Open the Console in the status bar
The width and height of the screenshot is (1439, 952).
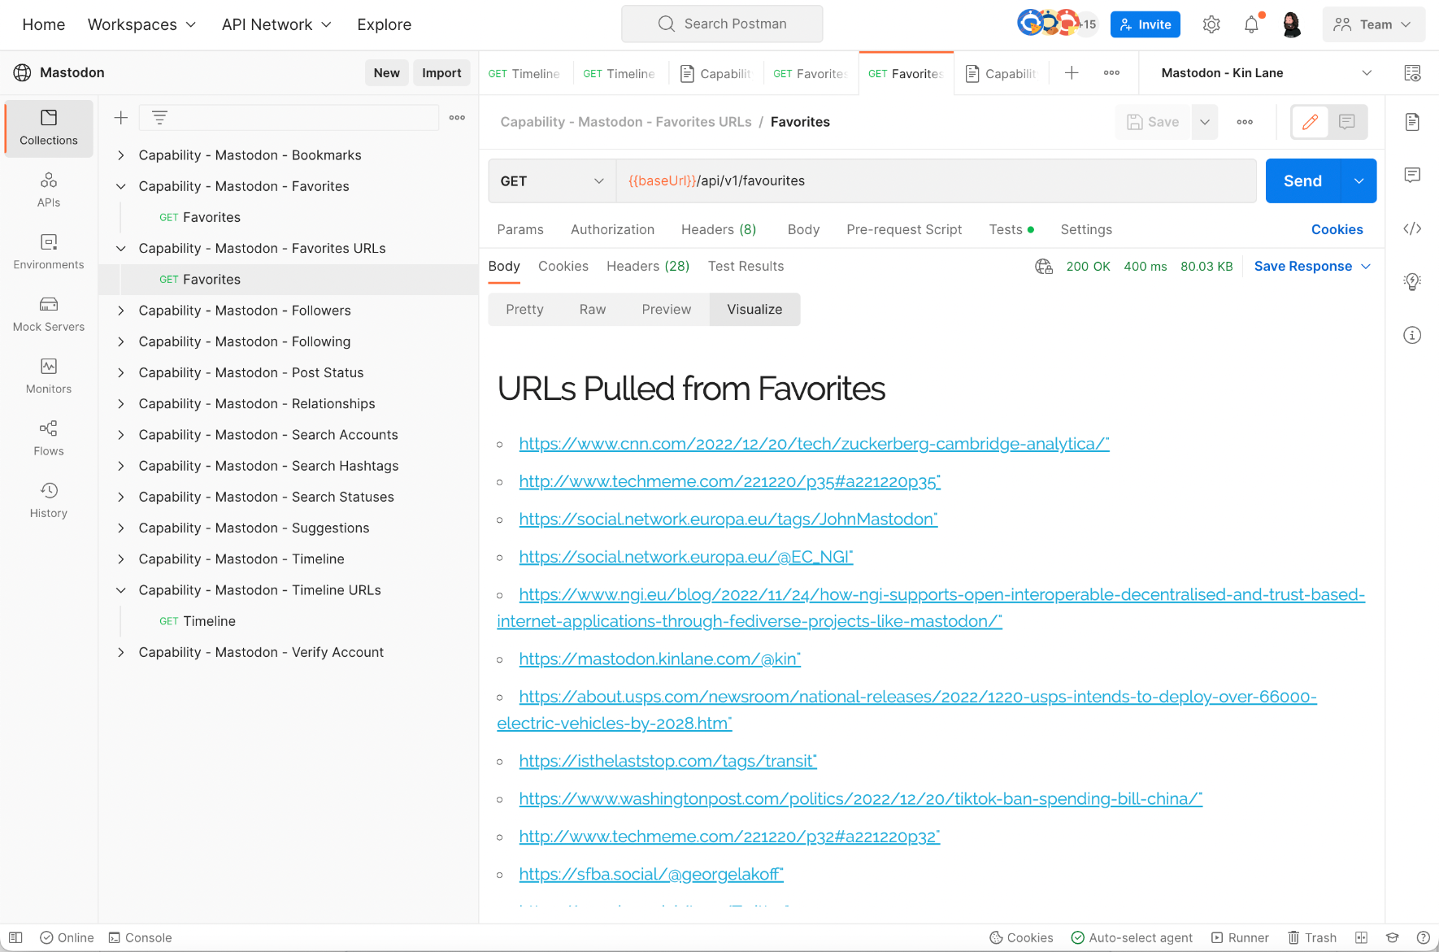click(140, 937)
